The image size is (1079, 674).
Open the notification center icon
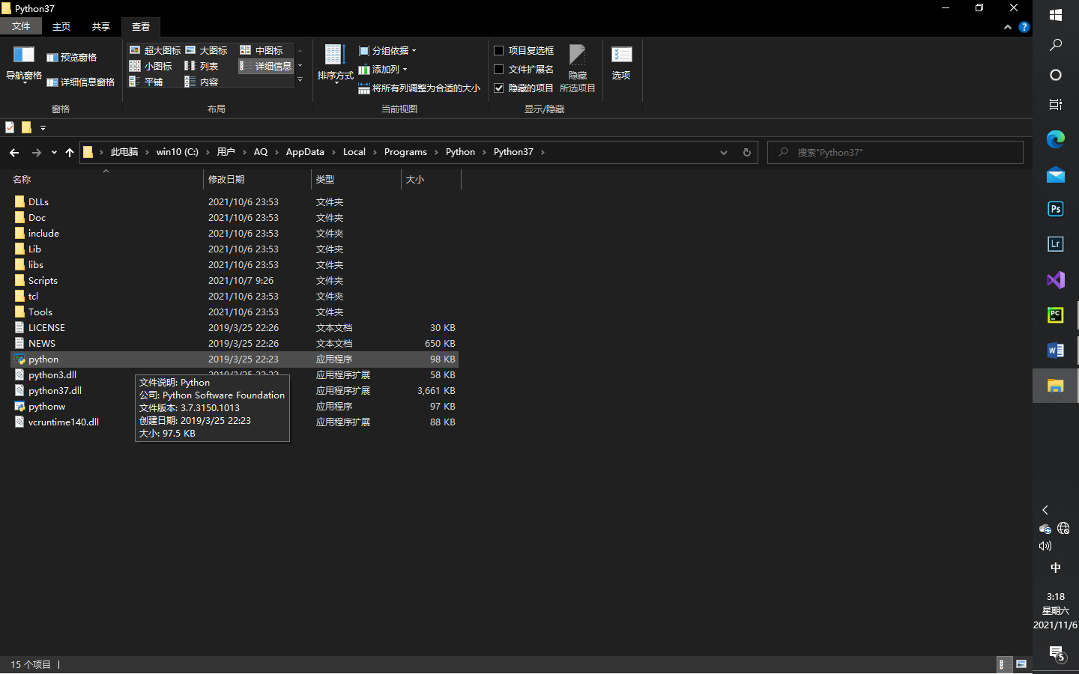click(x=1057, y=653)
